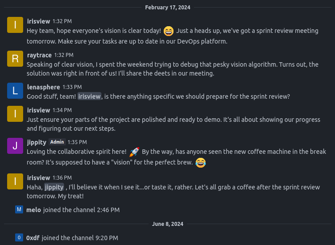Click 0xdf's small avatar icon
Screen dimensions: 335x245
click(19, 238)
